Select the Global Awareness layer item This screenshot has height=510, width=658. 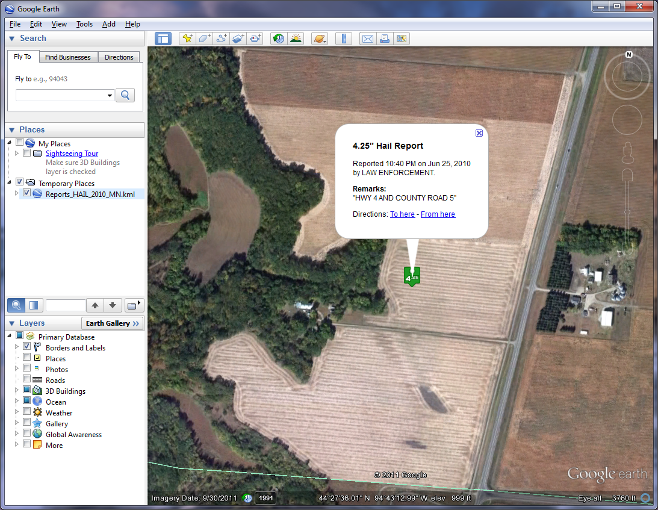click(x=74, y=435)
